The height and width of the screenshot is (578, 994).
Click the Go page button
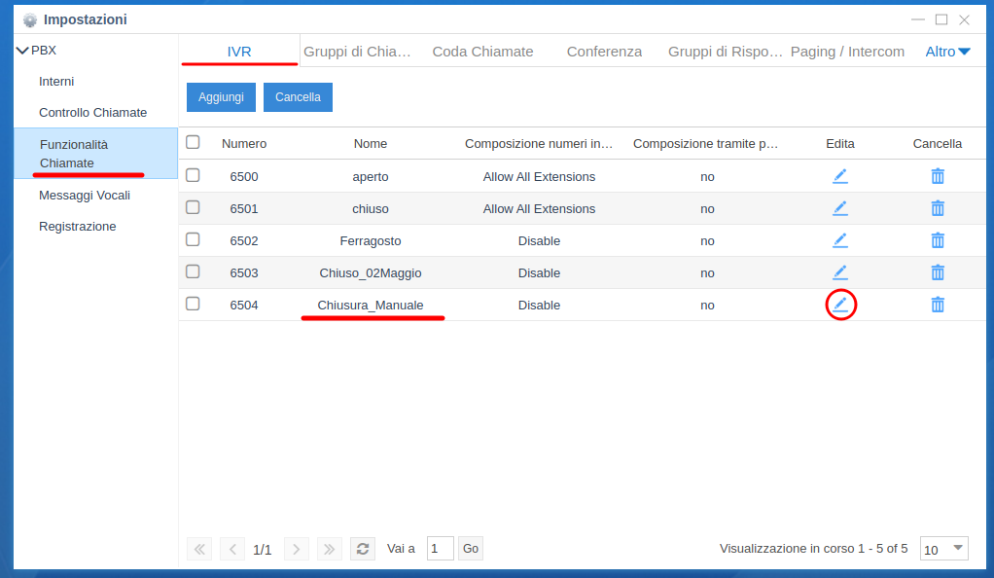click(x=471, y=549)
